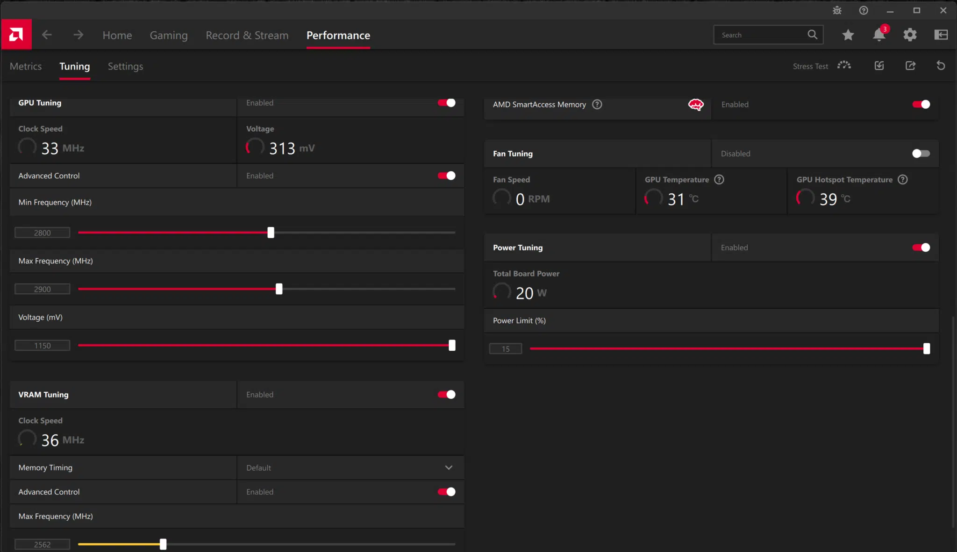Click the Stress Test label

[810, 66]
